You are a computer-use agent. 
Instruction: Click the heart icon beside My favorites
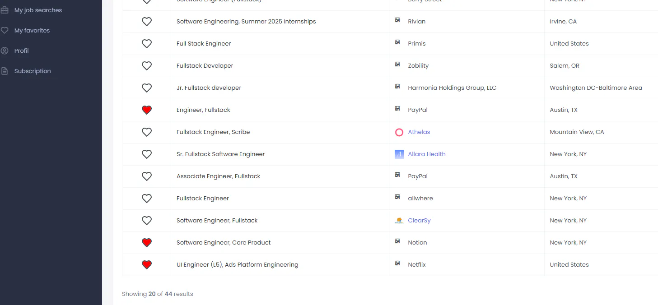tap(5, 30)
